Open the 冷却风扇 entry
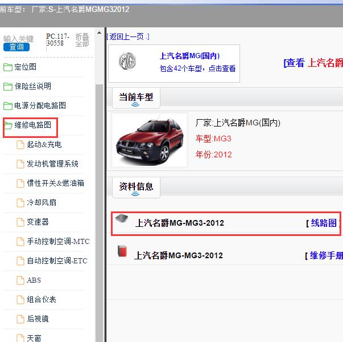Viewport: 343px width, 342px height. click(42, 202)
